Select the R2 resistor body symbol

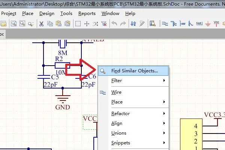pos(62,66)
